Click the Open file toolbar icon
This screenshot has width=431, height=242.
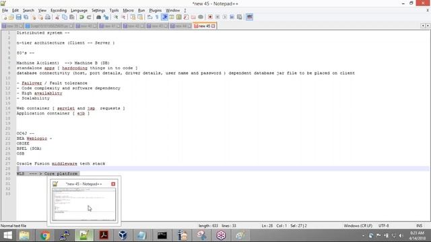[x=11, y=17]
